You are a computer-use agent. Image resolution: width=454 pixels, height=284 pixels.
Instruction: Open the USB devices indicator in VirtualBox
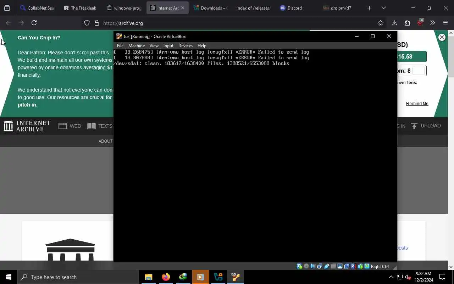(x=327, y=266)
